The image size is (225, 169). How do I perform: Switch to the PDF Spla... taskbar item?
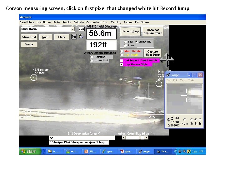(x=127, y=151)
